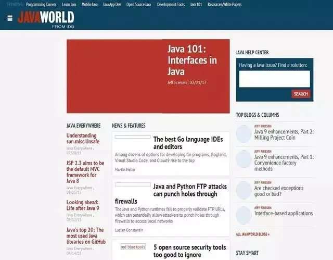Open JSF 2.3 default MVC framework article
The image size is (333, 260).
click(x=85, y=172)
